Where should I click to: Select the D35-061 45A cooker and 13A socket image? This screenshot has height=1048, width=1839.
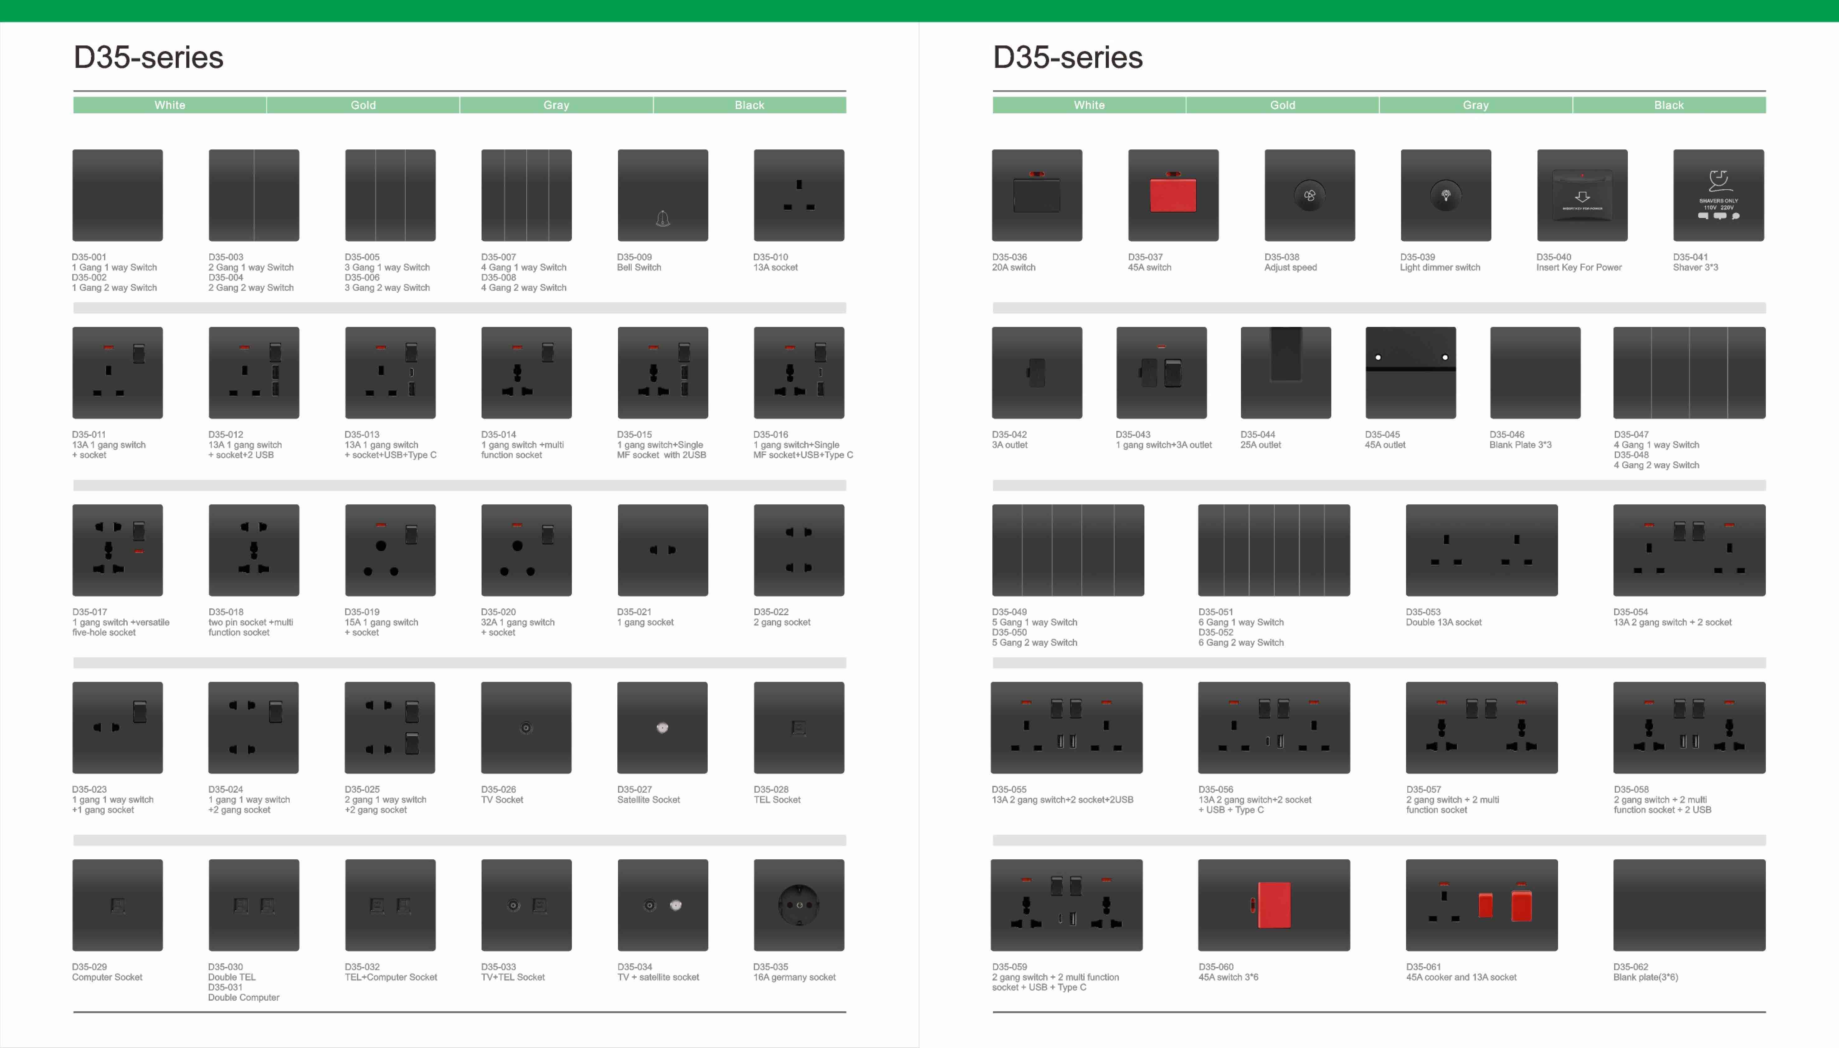click(1482, 905)
